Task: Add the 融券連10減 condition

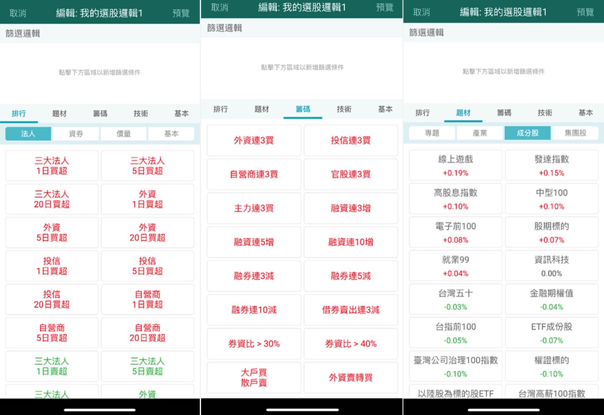Action: pyautogui.click(x=253, y=310)
